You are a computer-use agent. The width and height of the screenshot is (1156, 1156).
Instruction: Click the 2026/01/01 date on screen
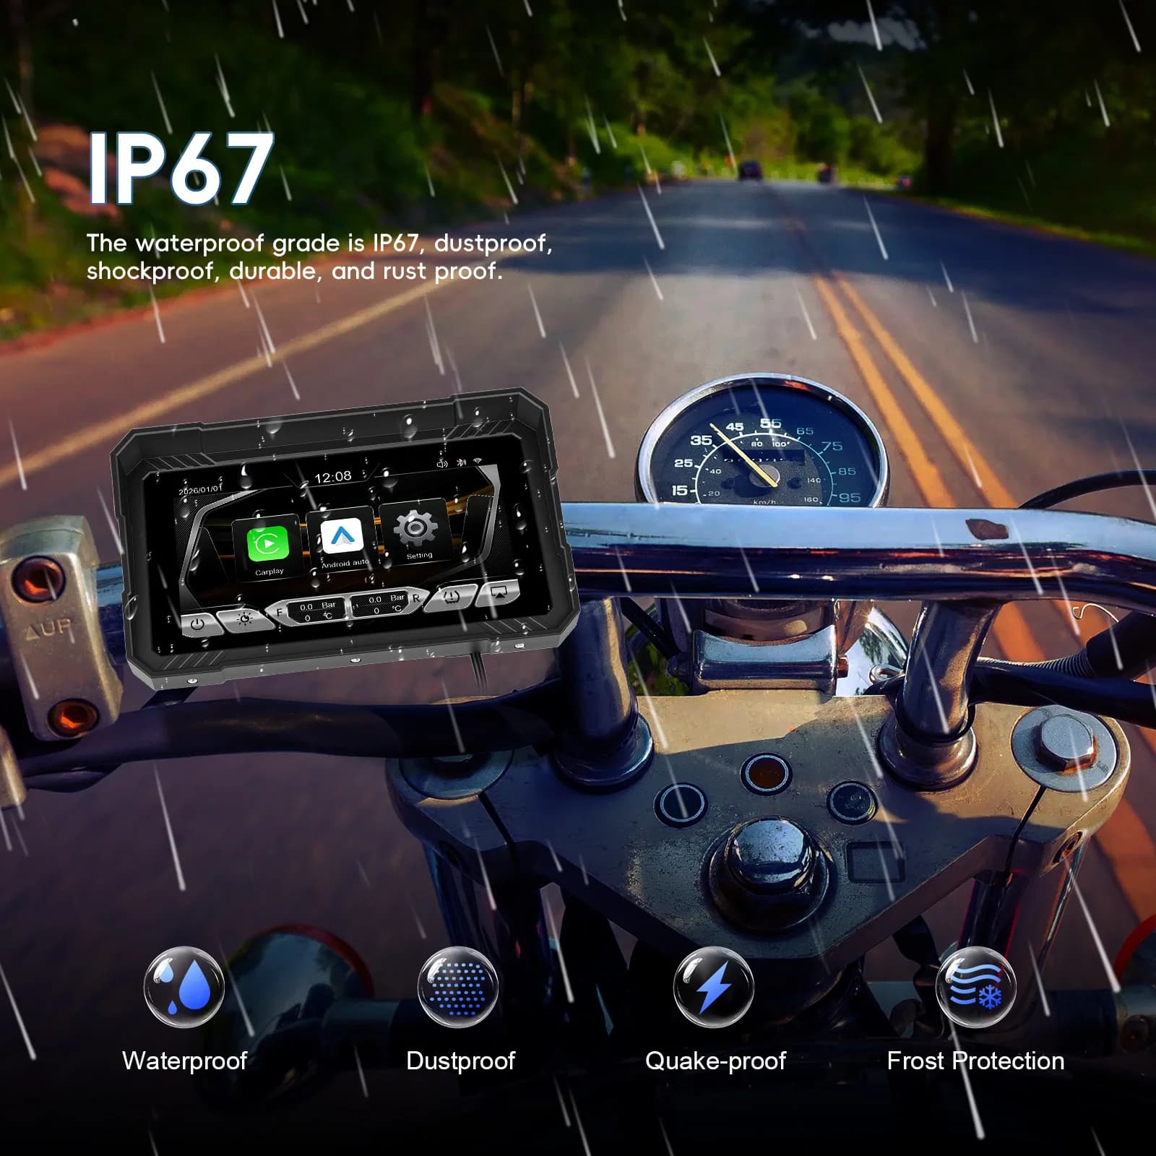point(201,490)
